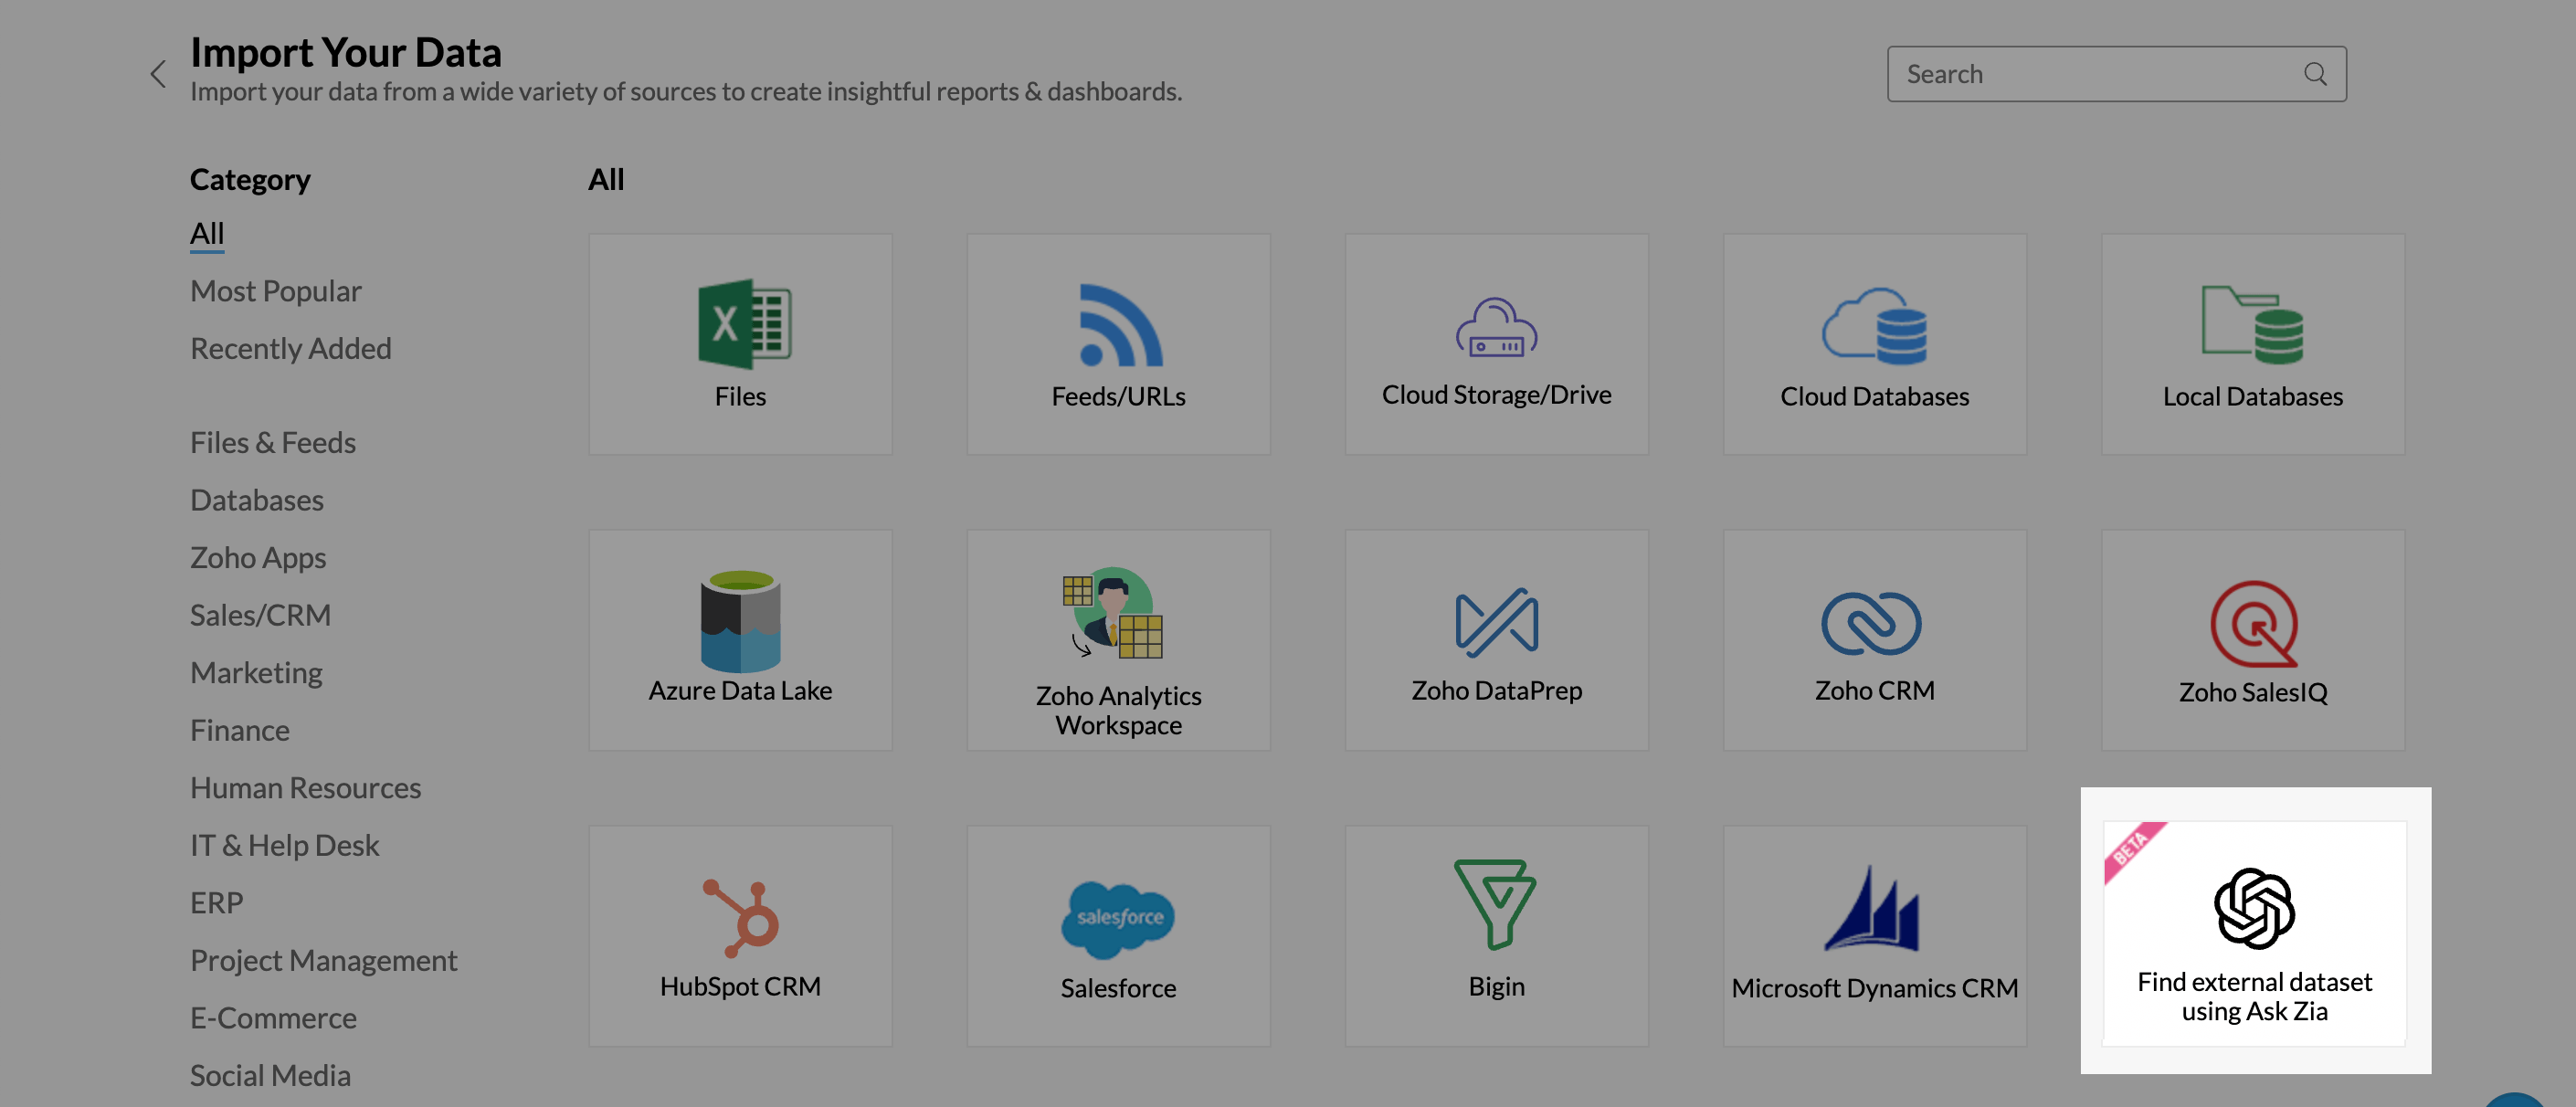Select the Databases category
This screenshot has height=1107, width=2576.
tap(257, 500)
